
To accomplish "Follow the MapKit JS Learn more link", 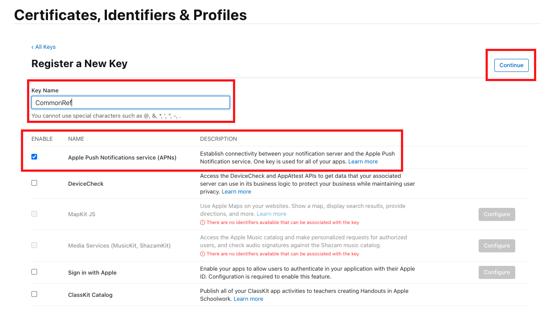I will click(x=271, y=214).
